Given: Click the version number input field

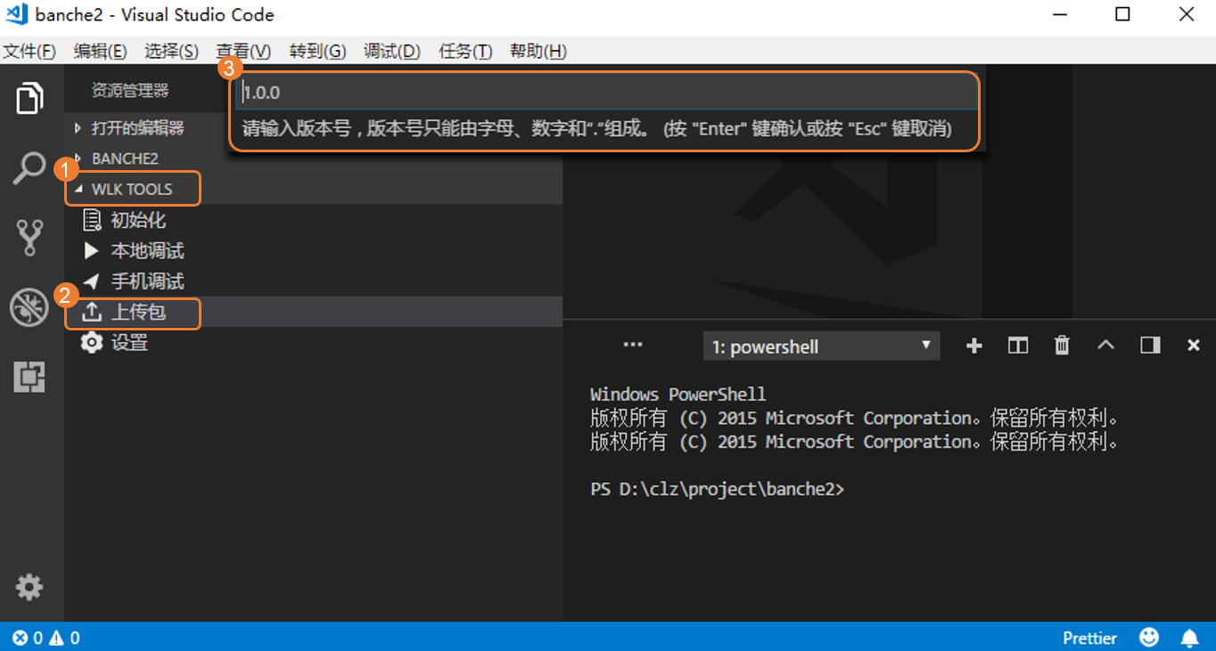Looking at the screenshot, I should coord(606,93).
